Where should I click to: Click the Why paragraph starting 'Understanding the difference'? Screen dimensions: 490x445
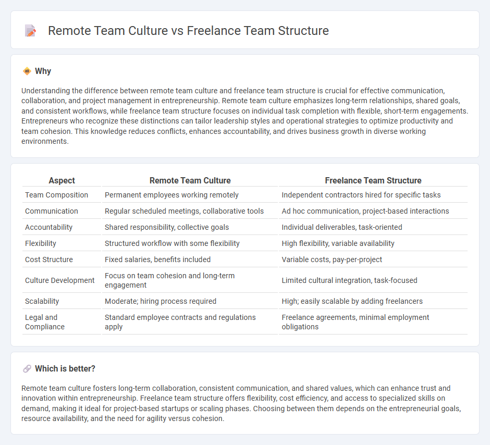coord(244,116)
